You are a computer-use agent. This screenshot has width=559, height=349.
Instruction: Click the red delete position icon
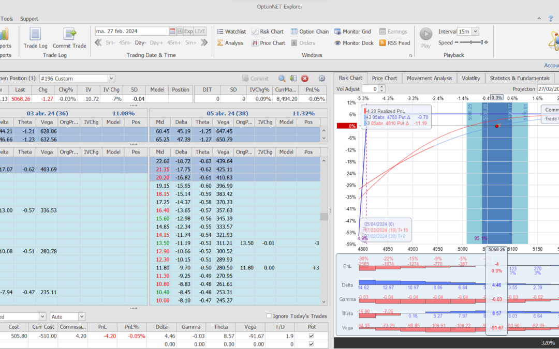click(x=305, y=79)
